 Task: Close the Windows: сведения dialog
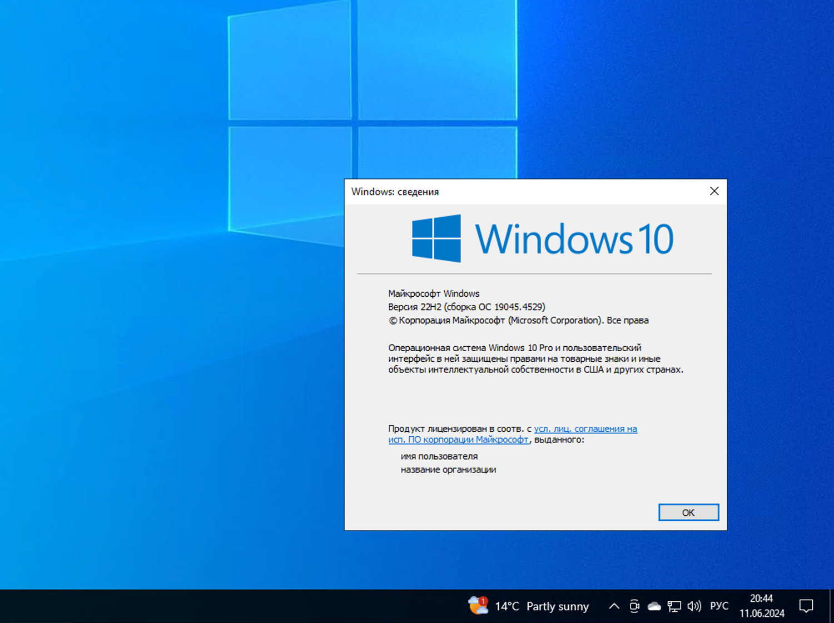coord(714,191)
